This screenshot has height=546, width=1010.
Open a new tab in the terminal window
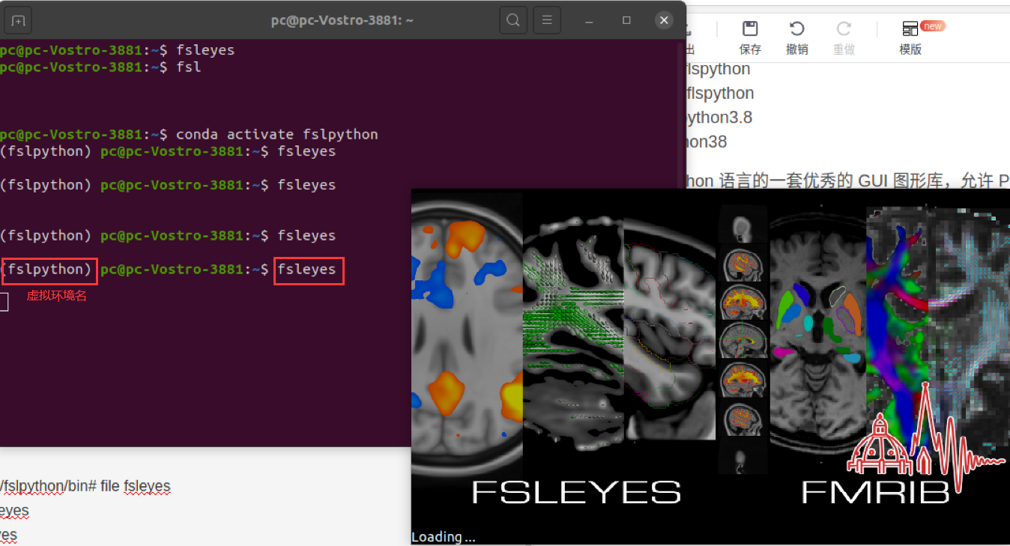click(x=18, y=21)
